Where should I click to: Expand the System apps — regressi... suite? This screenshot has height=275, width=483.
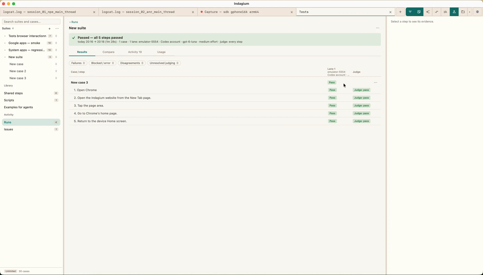pos(5,50)
